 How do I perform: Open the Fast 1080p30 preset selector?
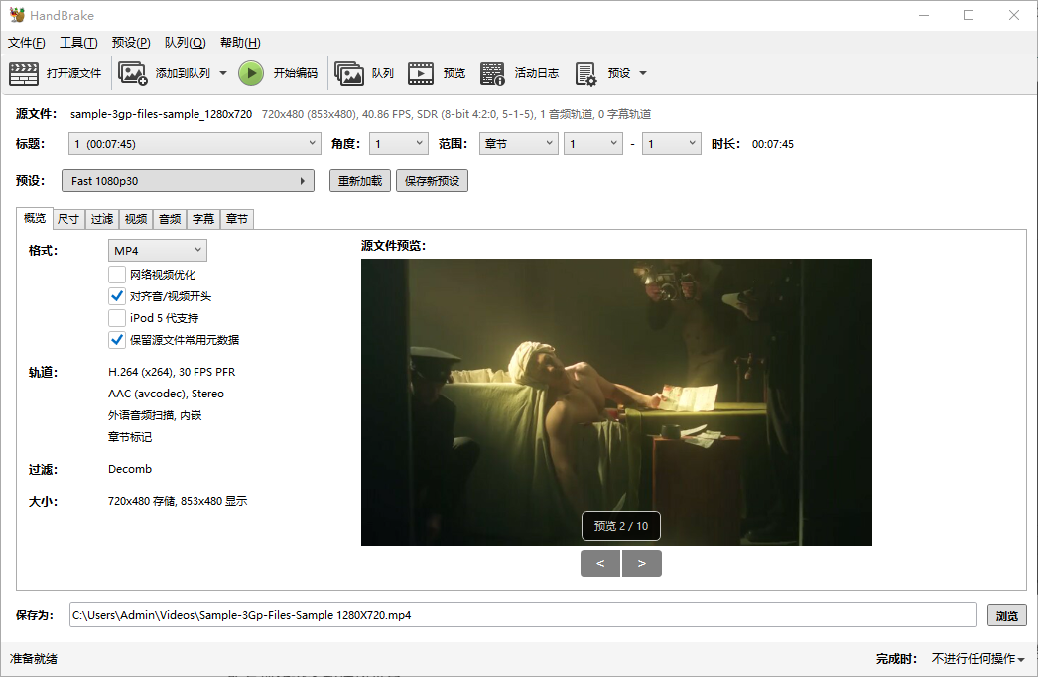pyautogui.click(x=188, y=181)
